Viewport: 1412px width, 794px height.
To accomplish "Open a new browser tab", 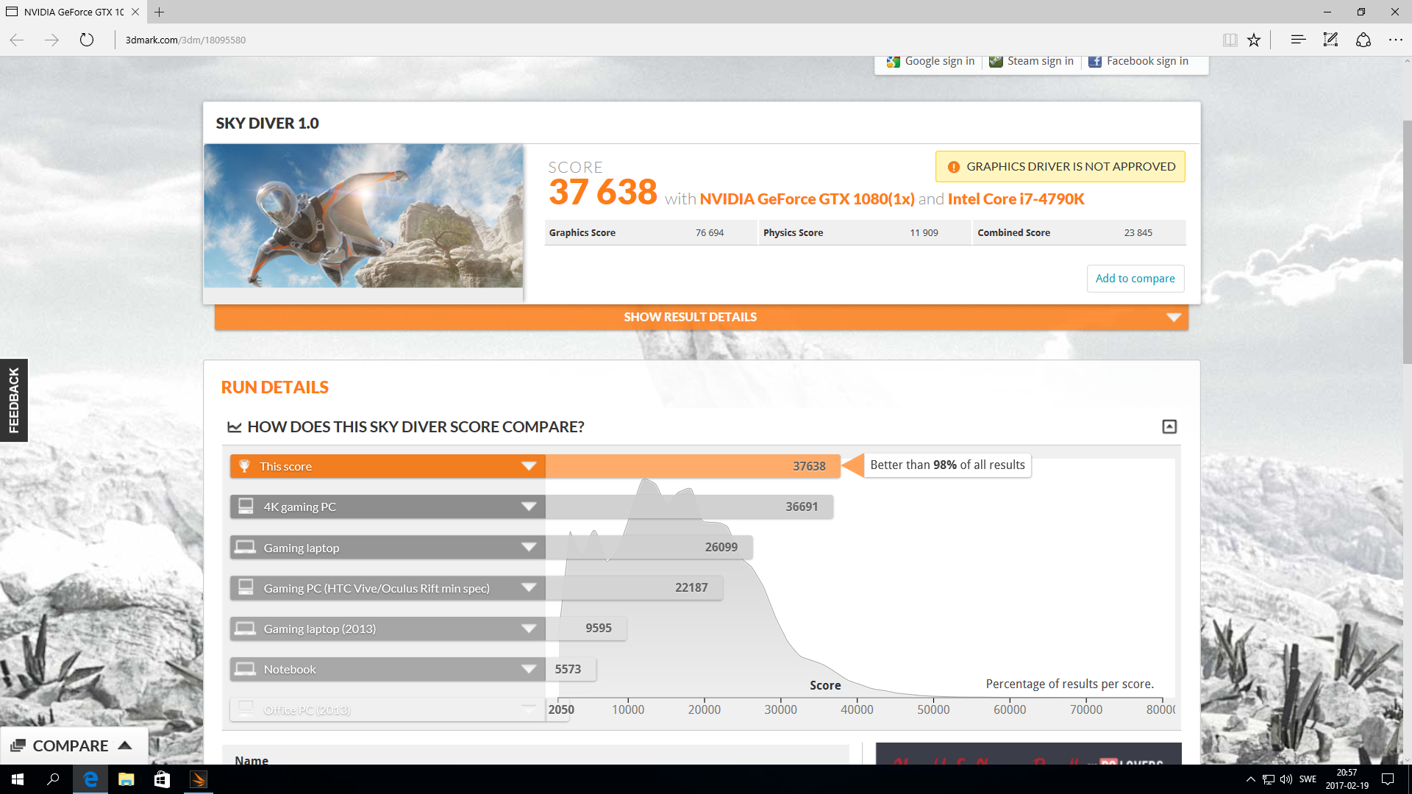I will click(159, 12).
